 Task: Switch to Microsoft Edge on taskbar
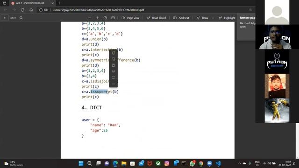(115, 163)
